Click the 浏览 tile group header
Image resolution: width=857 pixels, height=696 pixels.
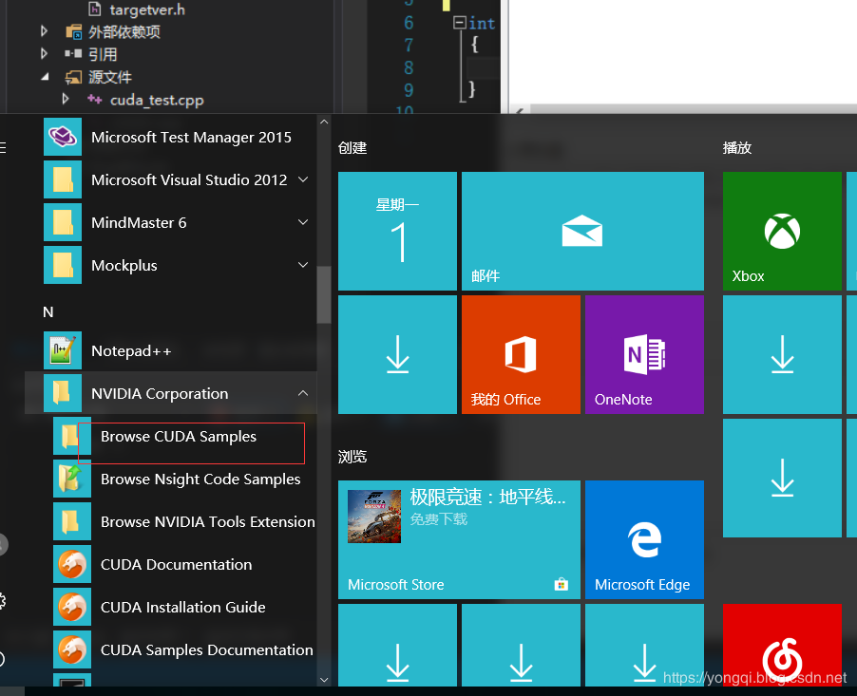point(352,456)
